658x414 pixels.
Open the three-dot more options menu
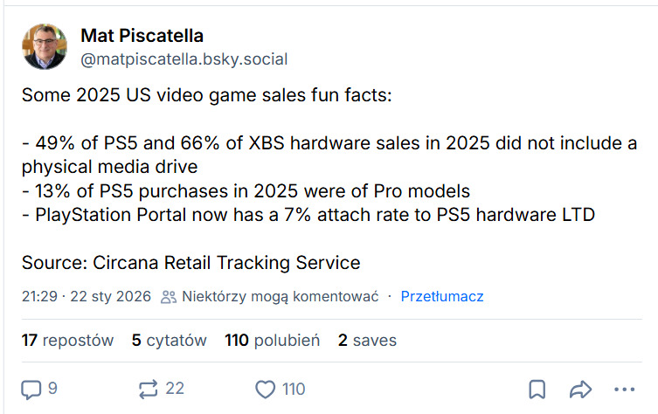tap(624, 389)
